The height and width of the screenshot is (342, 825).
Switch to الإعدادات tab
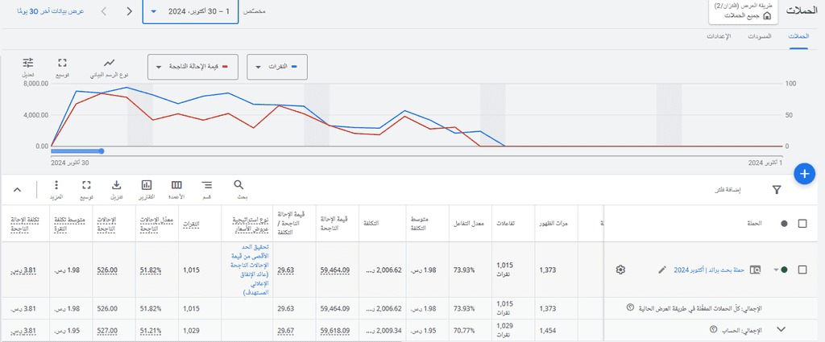pyautogui.click(x=718, y=36)
